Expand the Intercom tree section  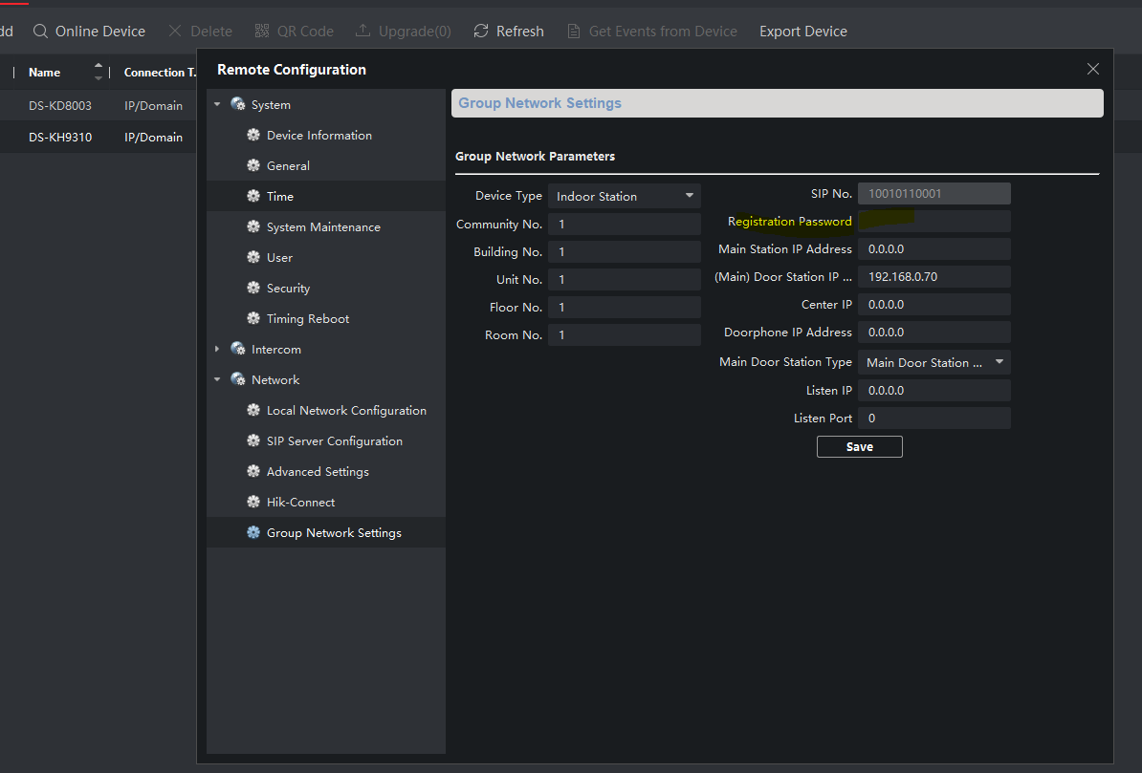(x=217, y=350)
